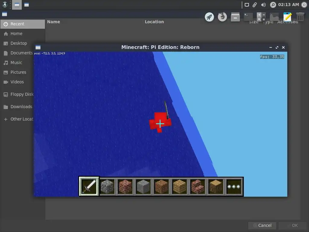309x232 pixels.
Task: Click the clock showing 02:13 AM
Action: [x=288, y=5]
